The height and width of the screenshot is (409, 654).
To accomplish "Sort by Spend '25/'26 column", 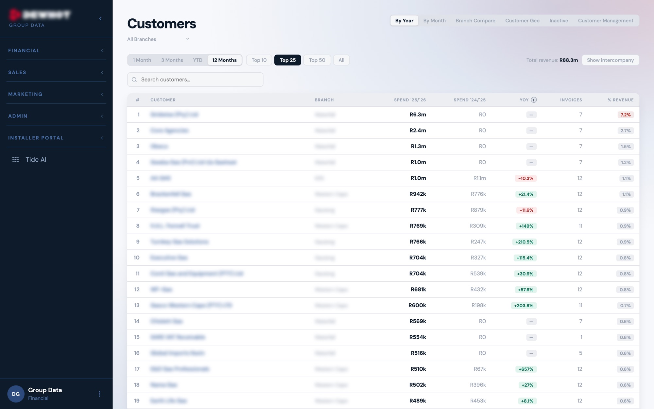I will pos(410,100).
